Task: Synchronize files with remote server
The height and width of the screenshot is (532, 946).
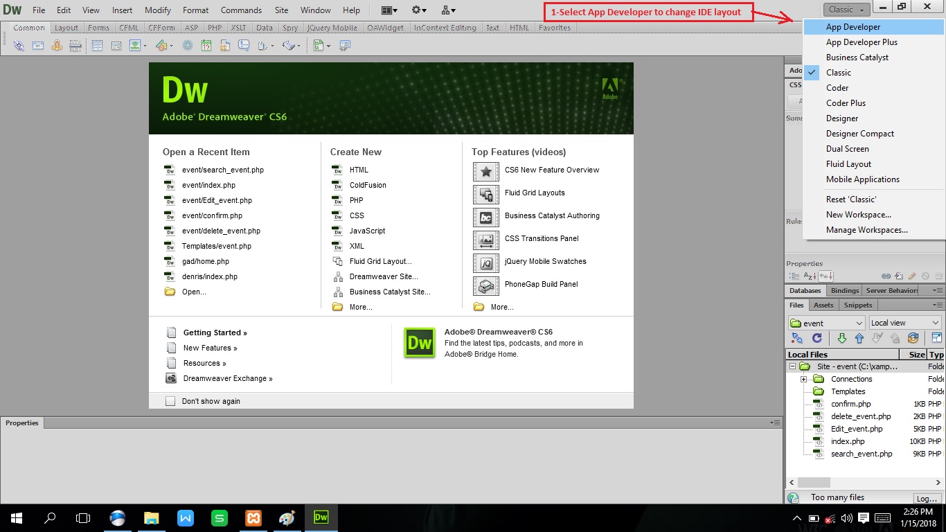Action: 913,338
